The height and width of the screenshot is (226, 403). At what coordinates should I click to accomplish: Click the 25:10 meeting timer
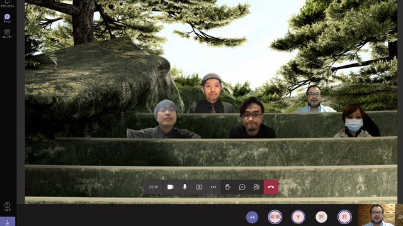[x=154, y=187]
